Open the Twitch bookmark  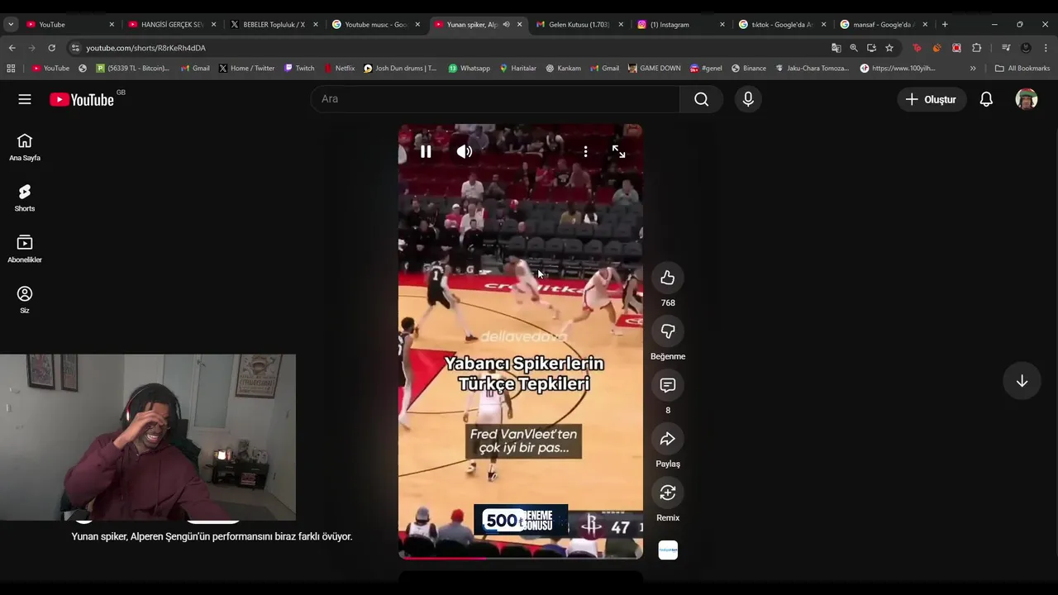(299, 69)
